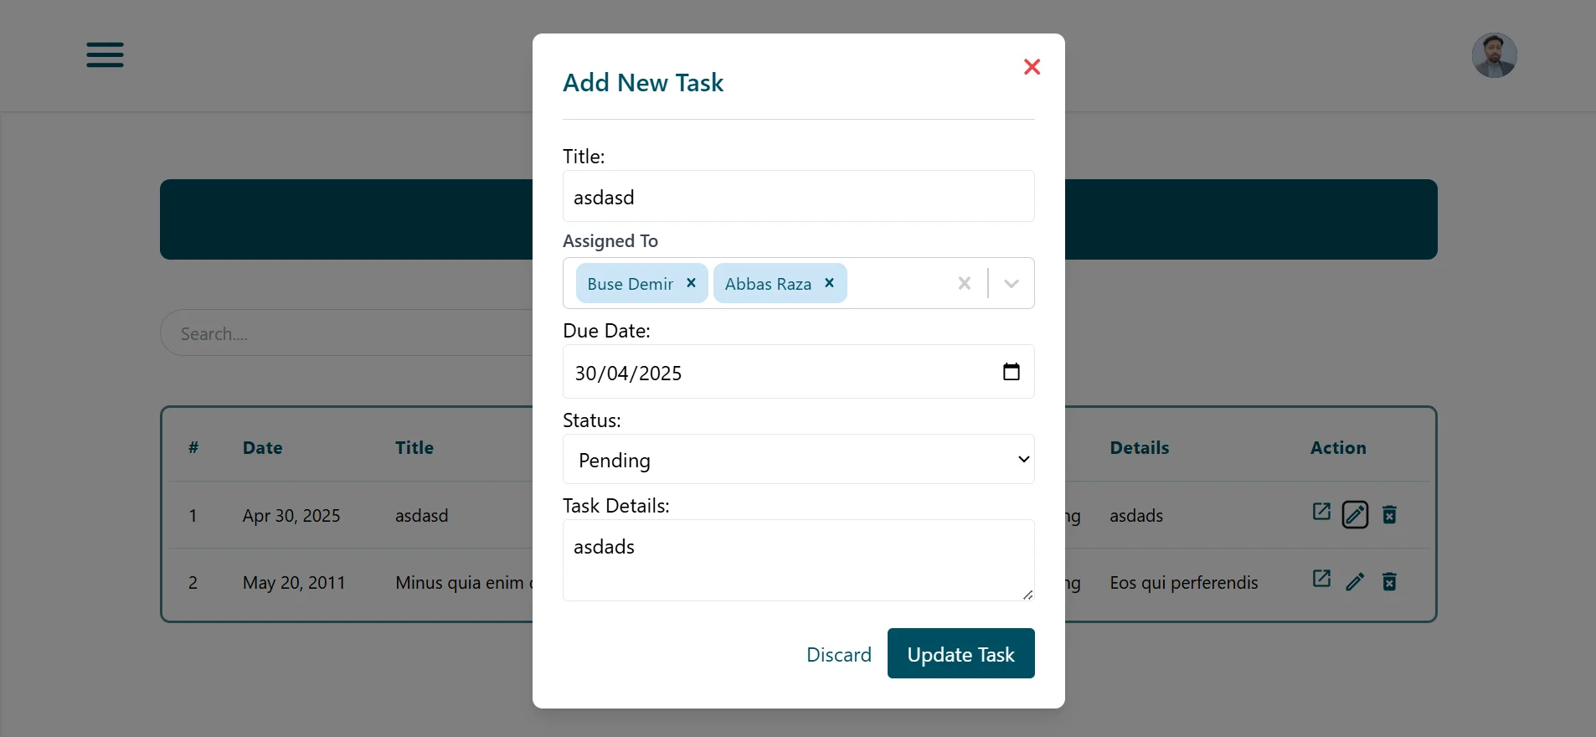Close the Add New Task modal
The width and height of the screenshot is (1596, 737).
1032,67
